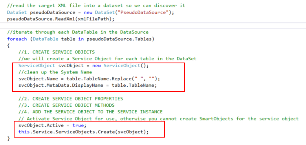
Task: Click the comment 'iterate through each DataTable'
Action: point(78,32)
